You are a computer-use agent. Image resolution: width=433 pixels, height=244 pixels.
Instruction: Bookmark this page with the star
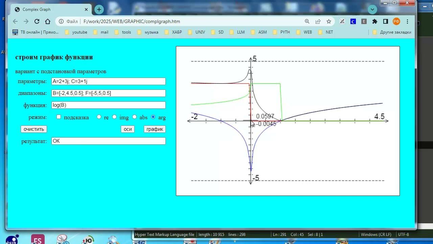point(329,21)
